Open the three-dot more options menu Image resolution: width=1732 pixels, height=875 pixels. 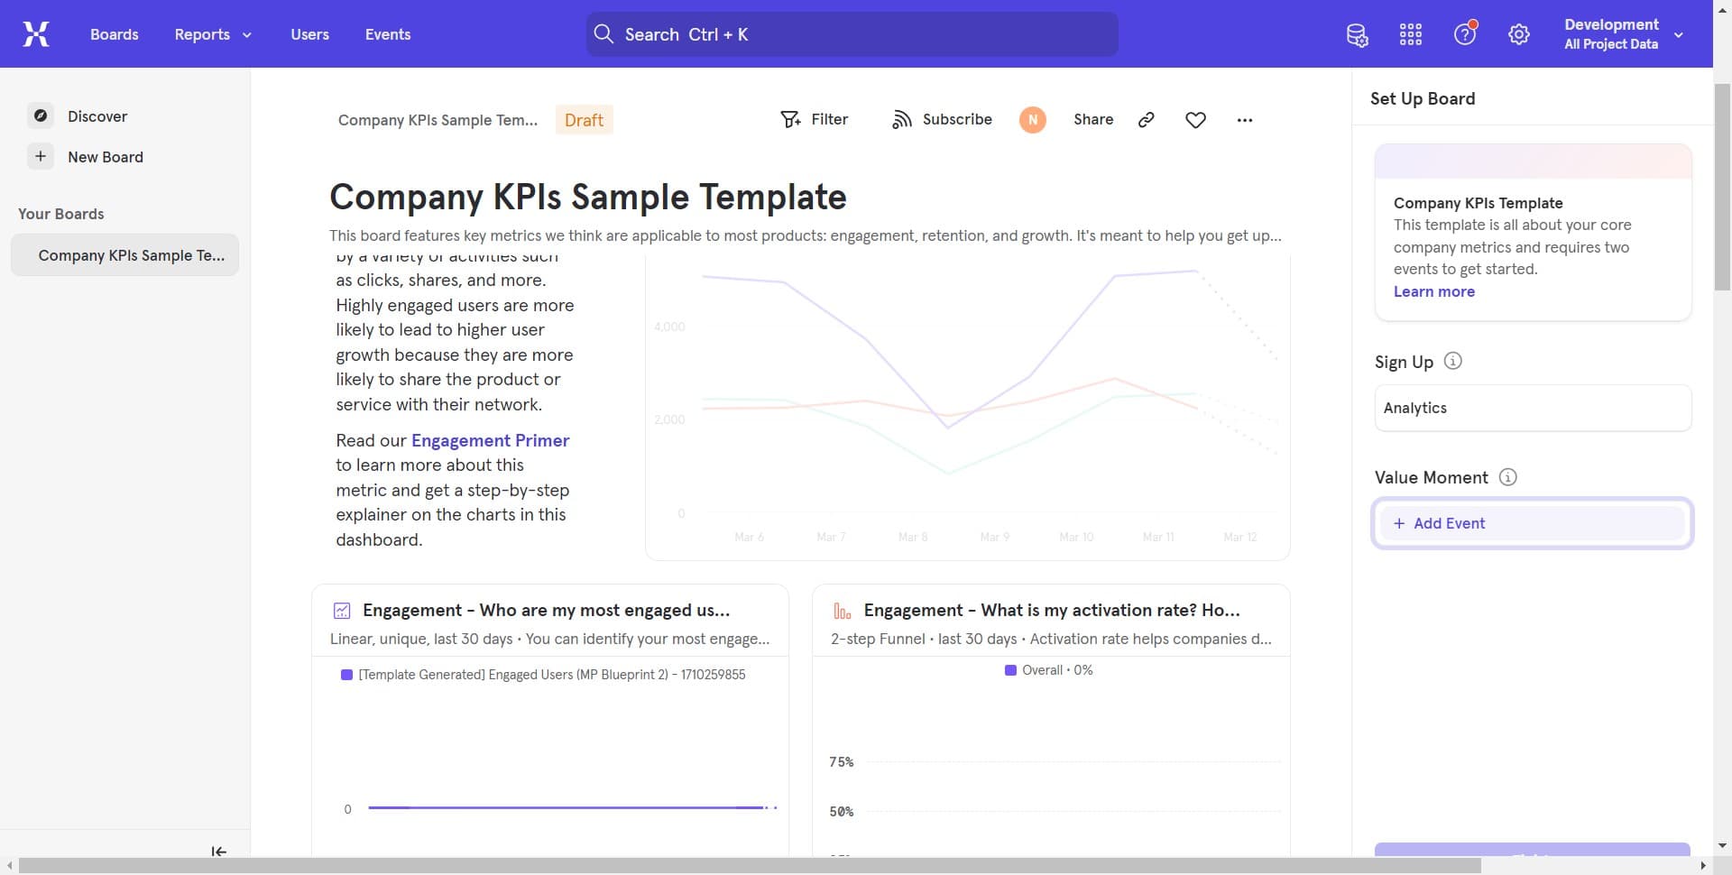pos(1245,120)
